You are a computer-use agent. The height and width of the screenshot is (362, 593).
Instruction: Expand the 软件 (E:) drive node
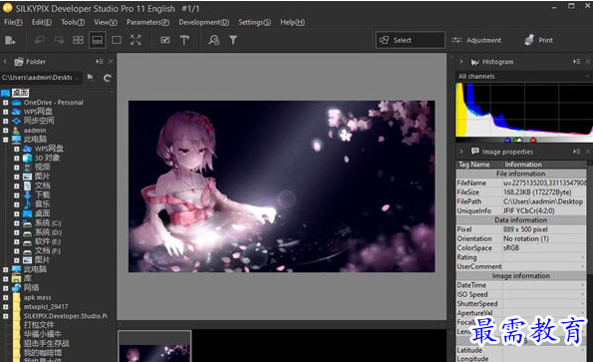(x=17, y=241)
